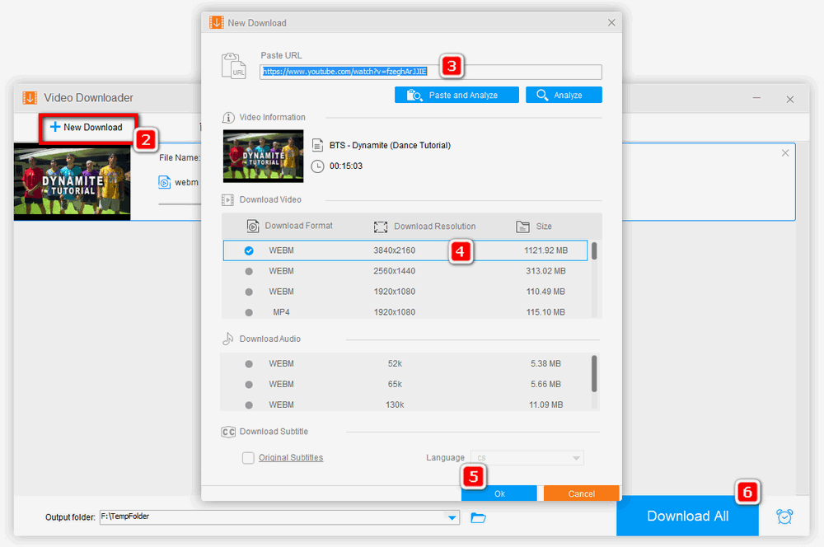This screenshot has width=824, height=547.
Task: Click the Dynamite thumbnail in New Download dialog
Action: point(264,156)
